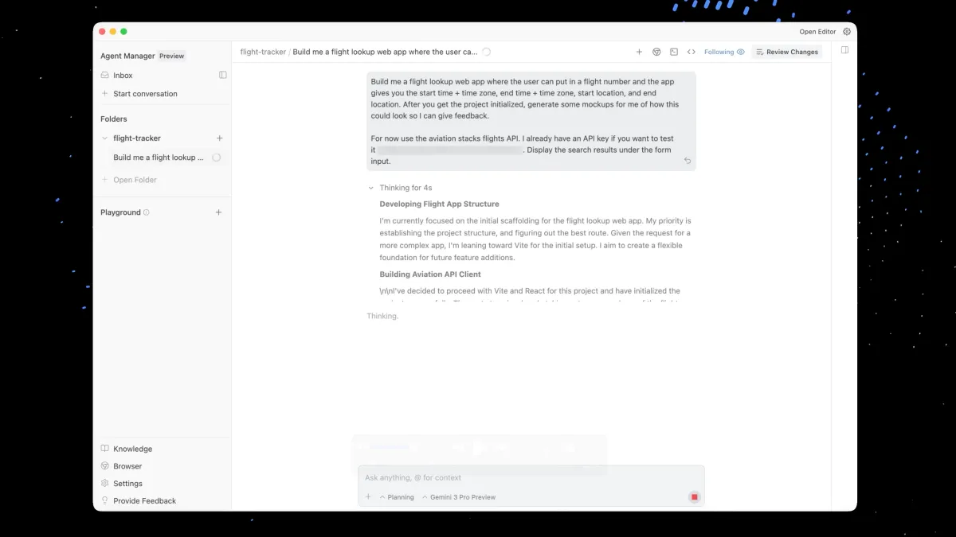Screen dimensions: 956x537
Task: Open Inbox in the sidebar
Action: click(x=123, y=76)
